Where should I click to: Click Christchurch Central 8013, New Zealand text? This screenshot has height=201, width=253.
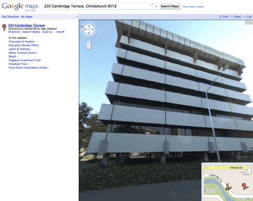[x=32, y=29]
